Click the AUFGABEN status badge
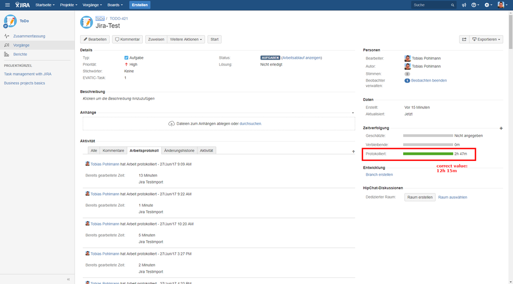 [x=270, y=58]
